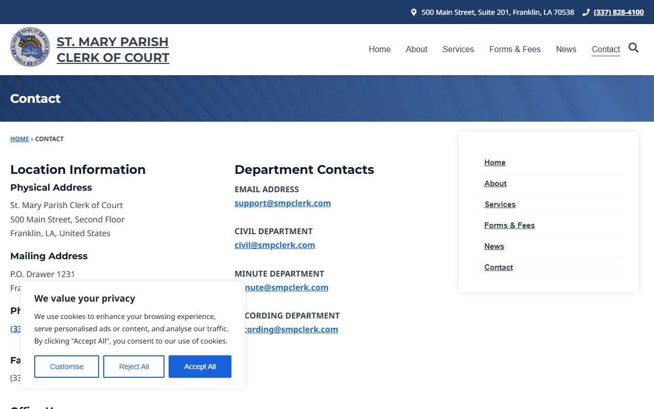Click the CIVIL DEPARTMENT label
Screen dimensions: 654x409
[273, 231]
